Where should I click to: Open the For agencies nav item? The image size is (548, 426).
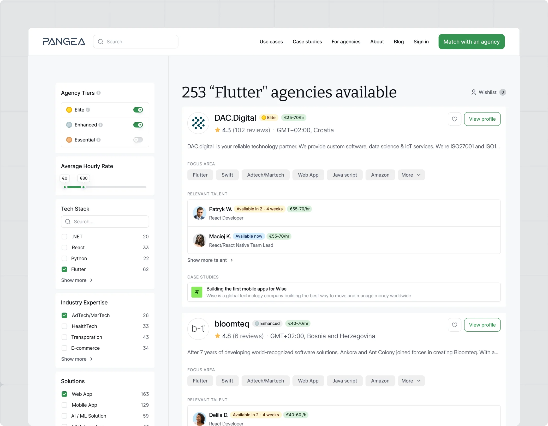pos(346,42)
